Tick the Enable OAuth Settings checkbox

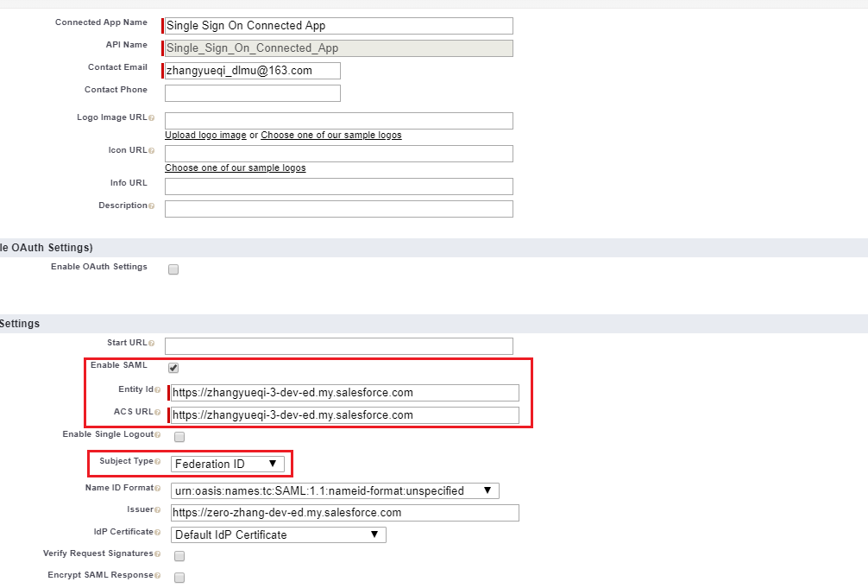click(x=173, y=269)
